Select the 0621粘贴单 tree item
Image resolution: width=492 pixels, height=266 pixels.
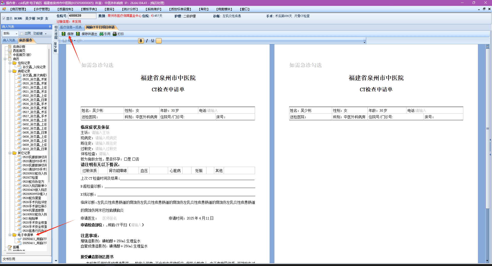pyautogui.click(x=30, y=218)
